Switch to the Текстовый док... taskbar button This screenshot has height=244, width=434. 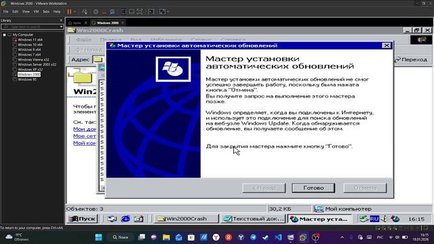(253, 219)
